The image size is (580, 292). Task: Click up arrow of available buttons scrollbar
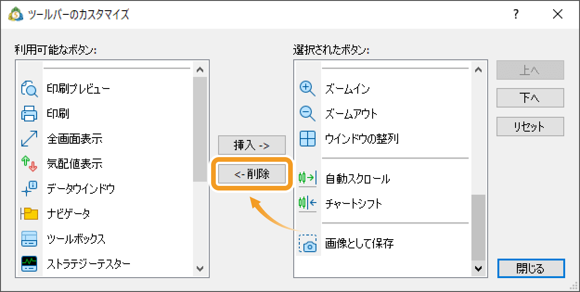coord(200,70)
